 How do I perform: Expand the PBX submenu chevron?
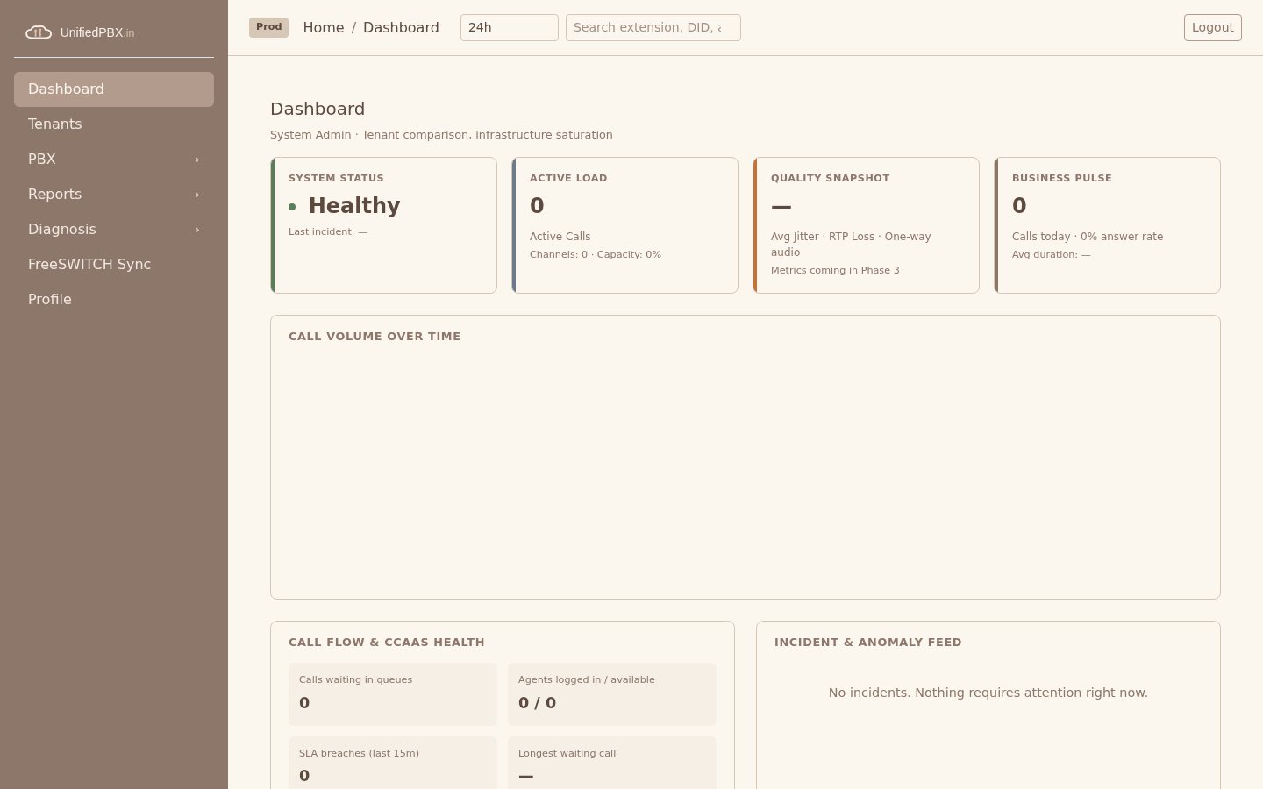197,160
